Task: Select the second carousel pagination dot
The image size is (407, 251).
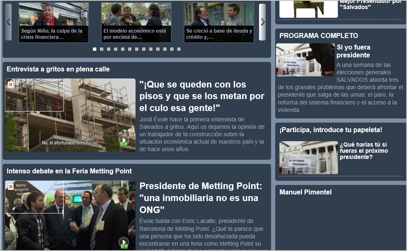Action: click(102, 49)
